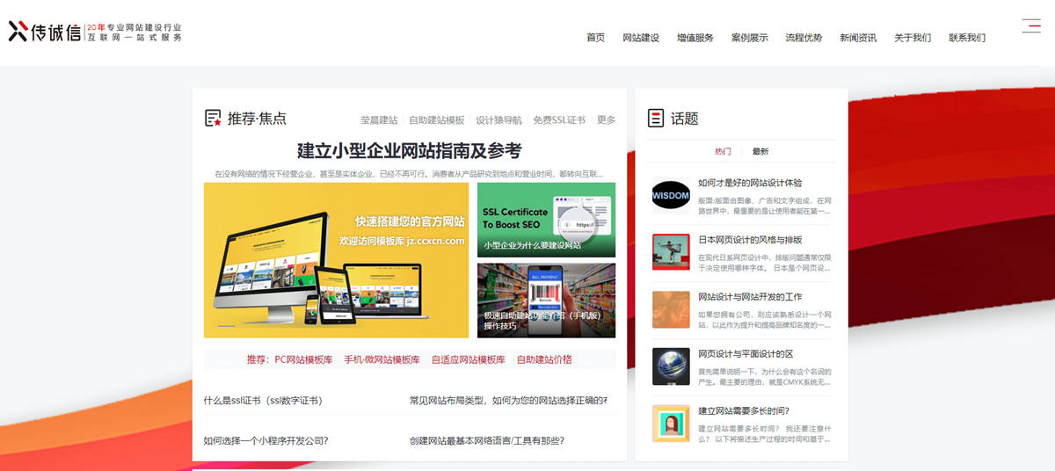Open topic 建立网站需要多长时间?
This screenshot has height=471, width=1055.
click(x=744, y=410)
